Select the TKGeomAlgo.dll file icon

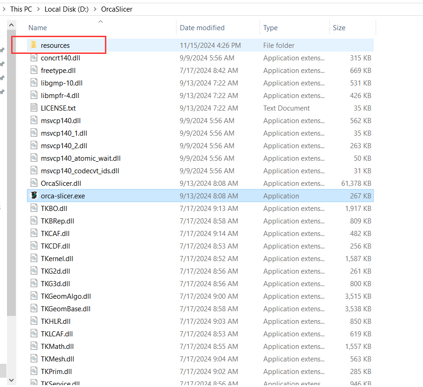point(34,296)
